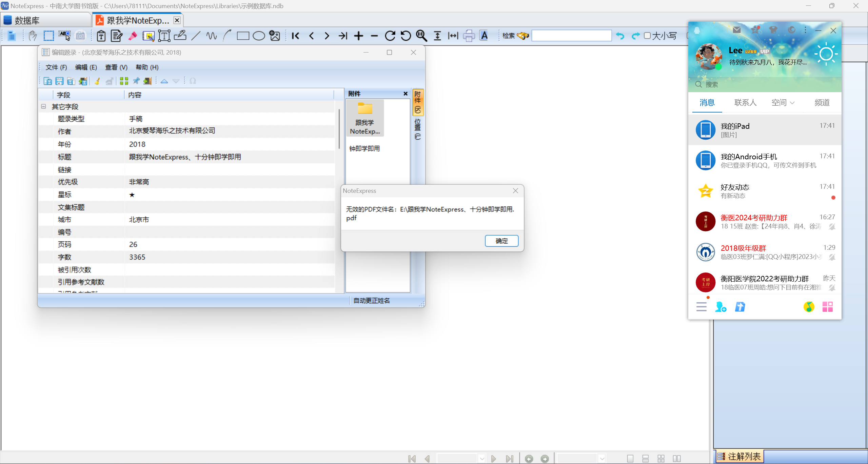Open 我的iPad chat
The width and height of the screenshot is (868, 464).
click(x=765, y=130)
